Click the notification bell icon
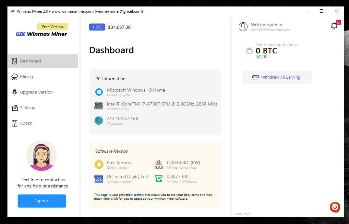This screenshot has width=349, height=224. (x=334, y=26)
